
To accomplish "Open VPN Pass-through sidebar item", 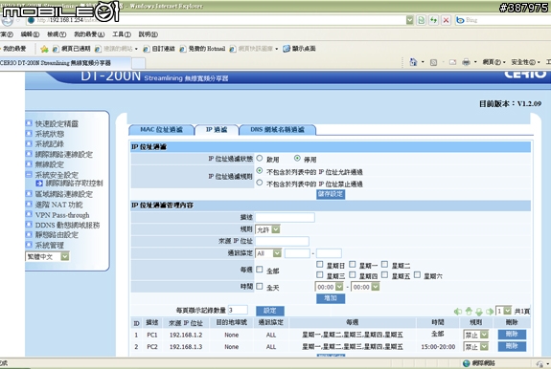I will point(62,215).
